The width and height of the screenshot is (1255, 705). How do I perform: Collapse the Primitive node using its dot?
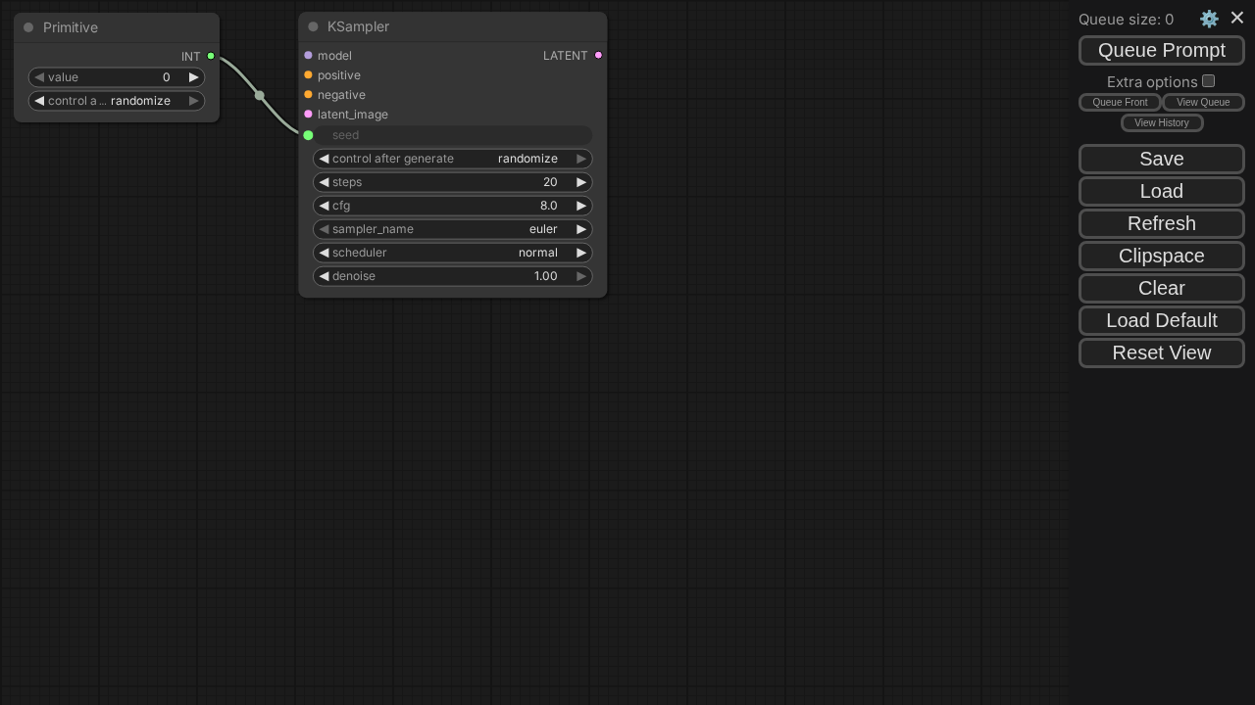(x=28, y=27)
